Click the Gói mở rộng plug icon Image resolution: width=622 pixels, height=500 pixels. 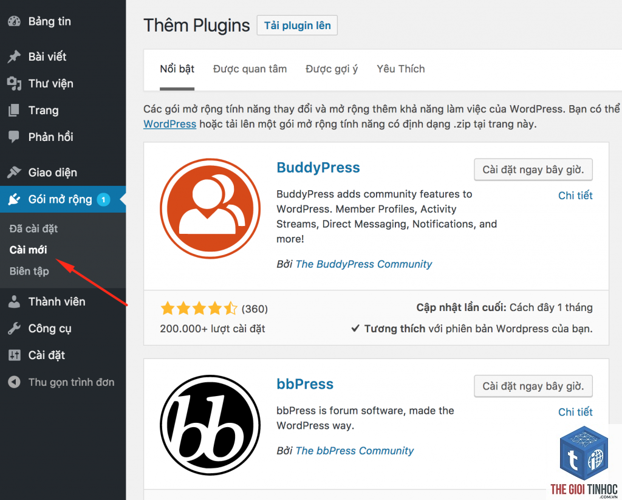[x=14, y=199]
